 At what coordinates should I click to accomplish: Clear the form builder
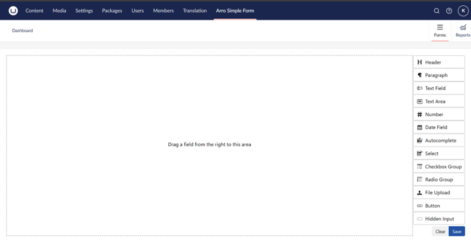click(440, 231)
